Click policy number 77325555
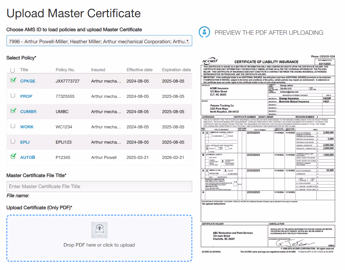This screenshot has width=345, height=270. point(65,96)
